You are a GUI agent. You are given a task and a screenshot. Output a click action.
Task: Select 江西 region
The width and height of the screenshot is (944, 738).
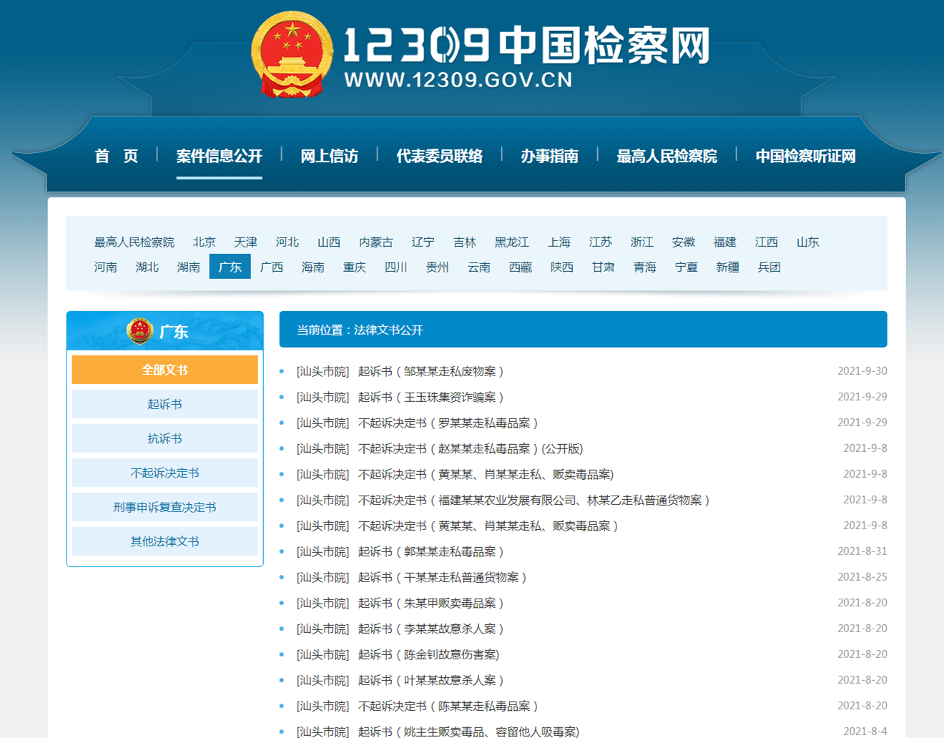click(767, 242)
